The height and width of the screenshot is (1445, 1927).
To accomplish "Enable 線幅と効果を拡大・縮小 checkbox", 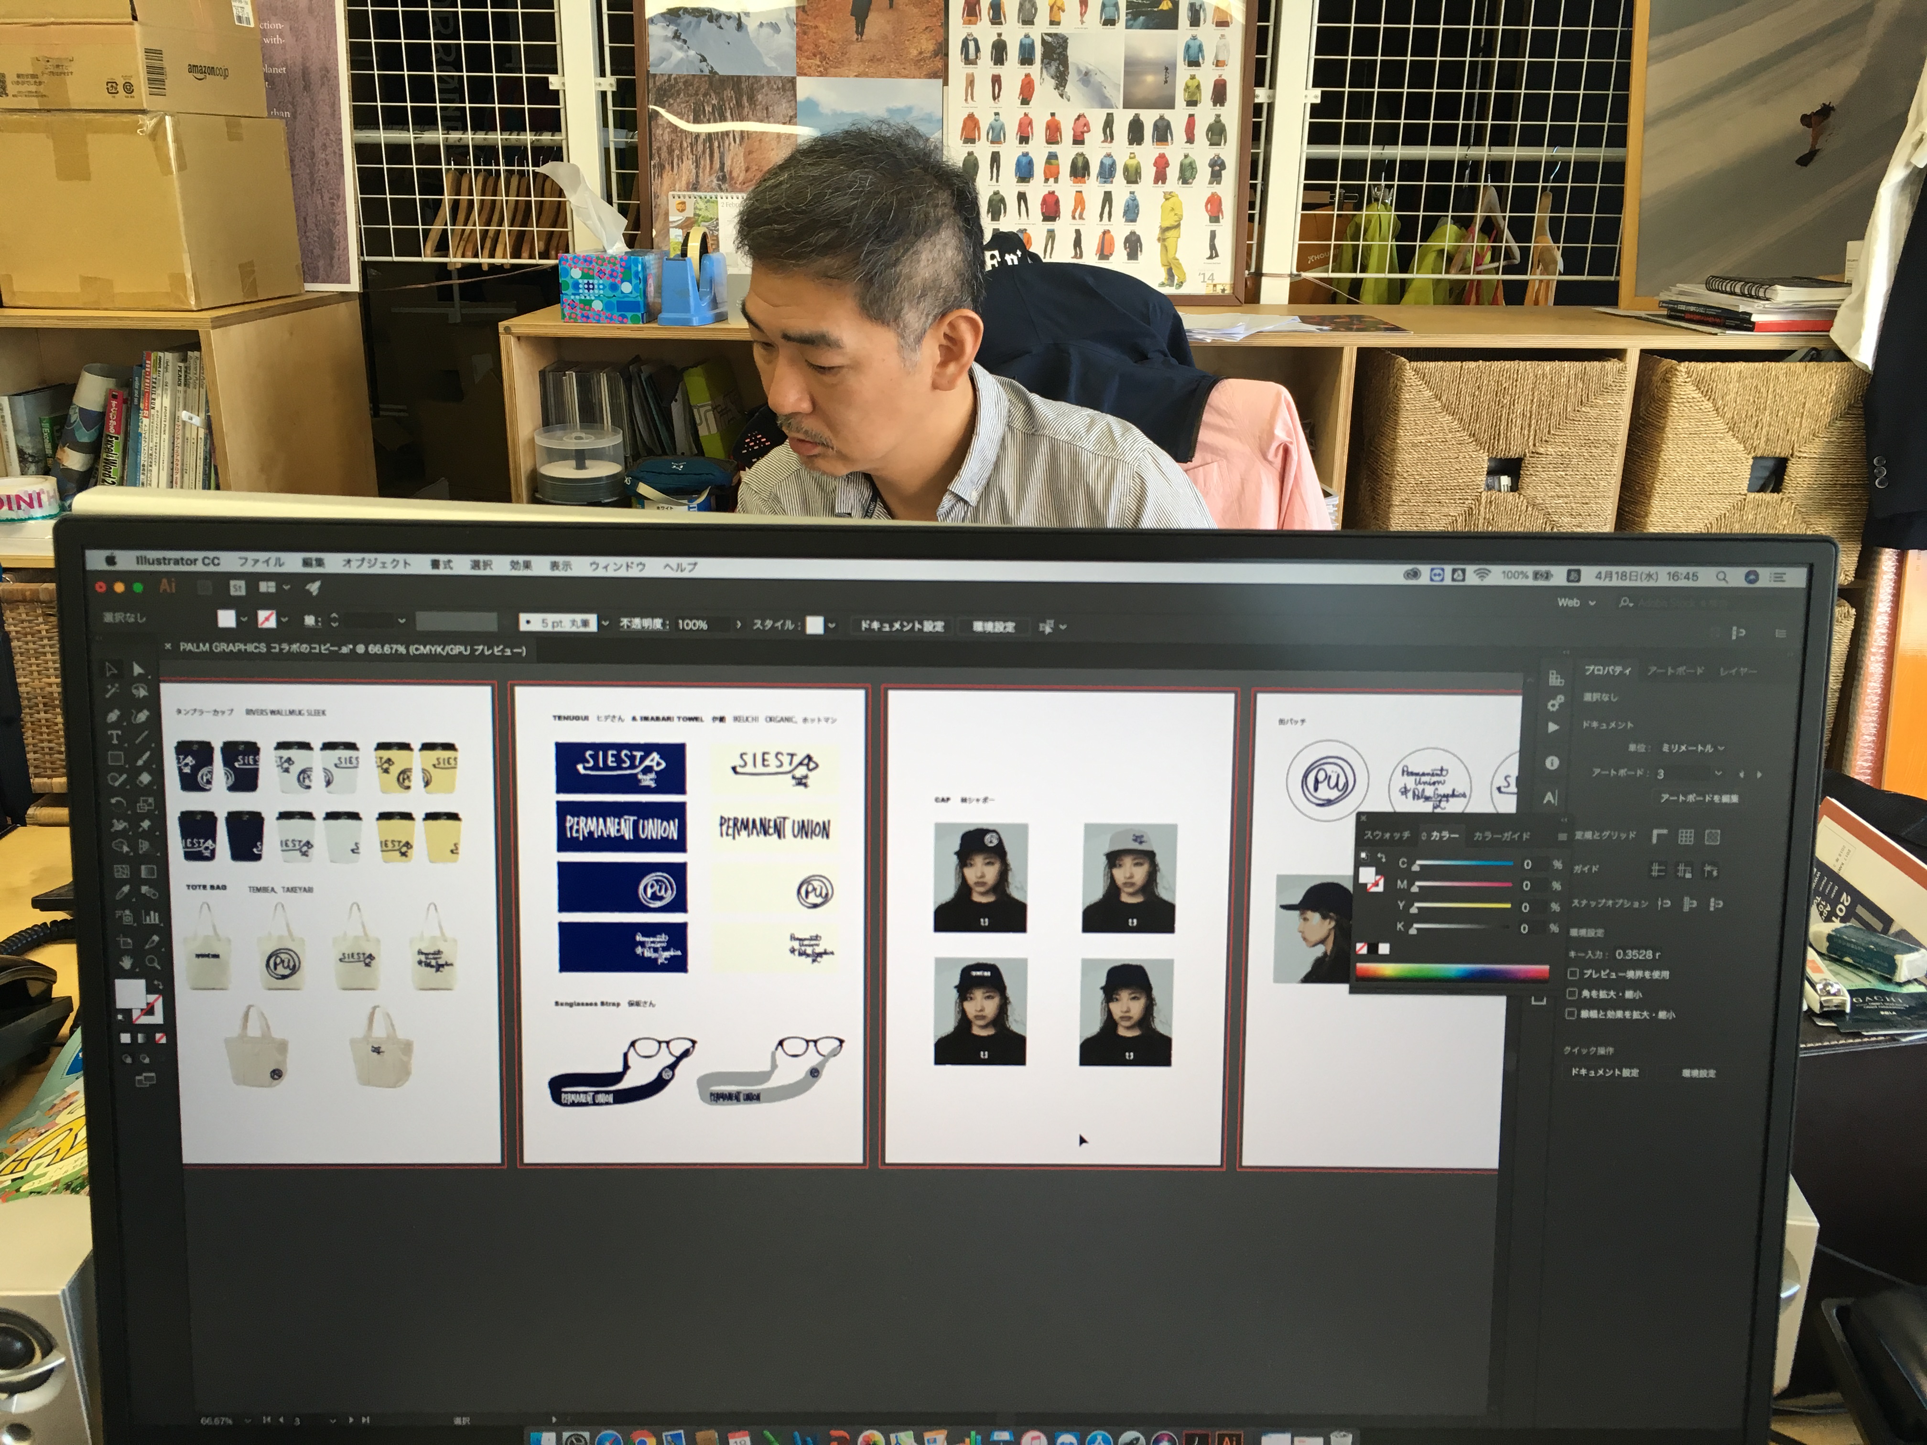I will pos(1570,1014).
